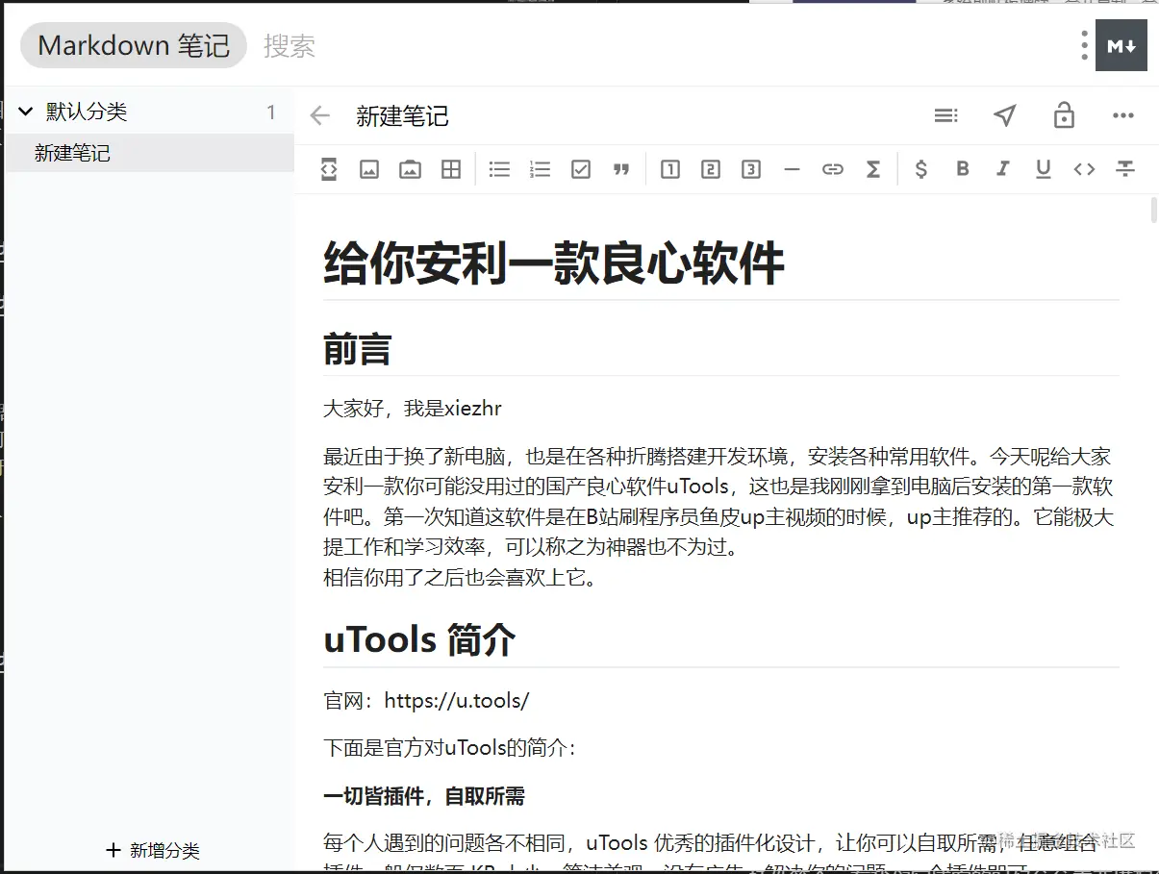The image size is (1159, 874).
Task: Click the line 相信你用了之后也会喜欢上它。
Action: click(x=461, y=578)
